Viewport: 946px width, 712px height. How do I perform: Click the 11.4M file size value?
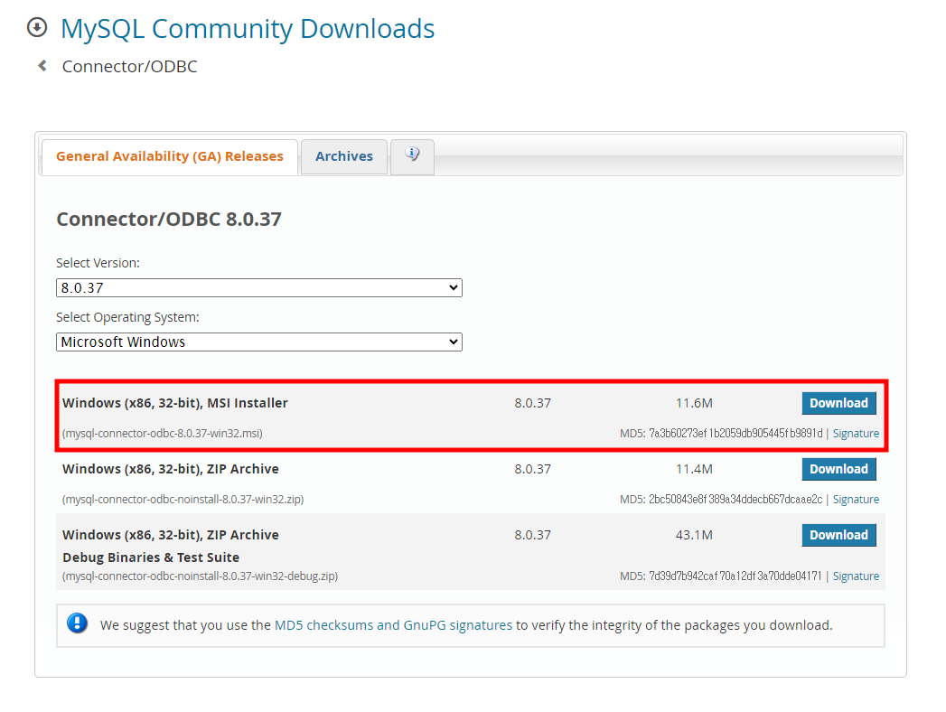tap(694, 469)
